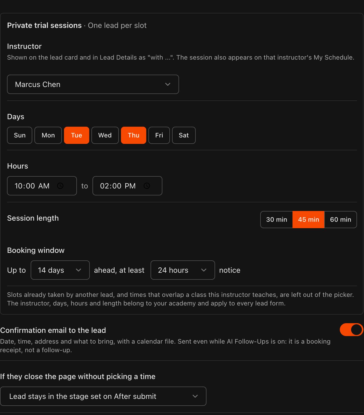The image size is (364, 415).
Task: Enable the Mon day button
Action: pyautogui.click(x=48, y=135)
